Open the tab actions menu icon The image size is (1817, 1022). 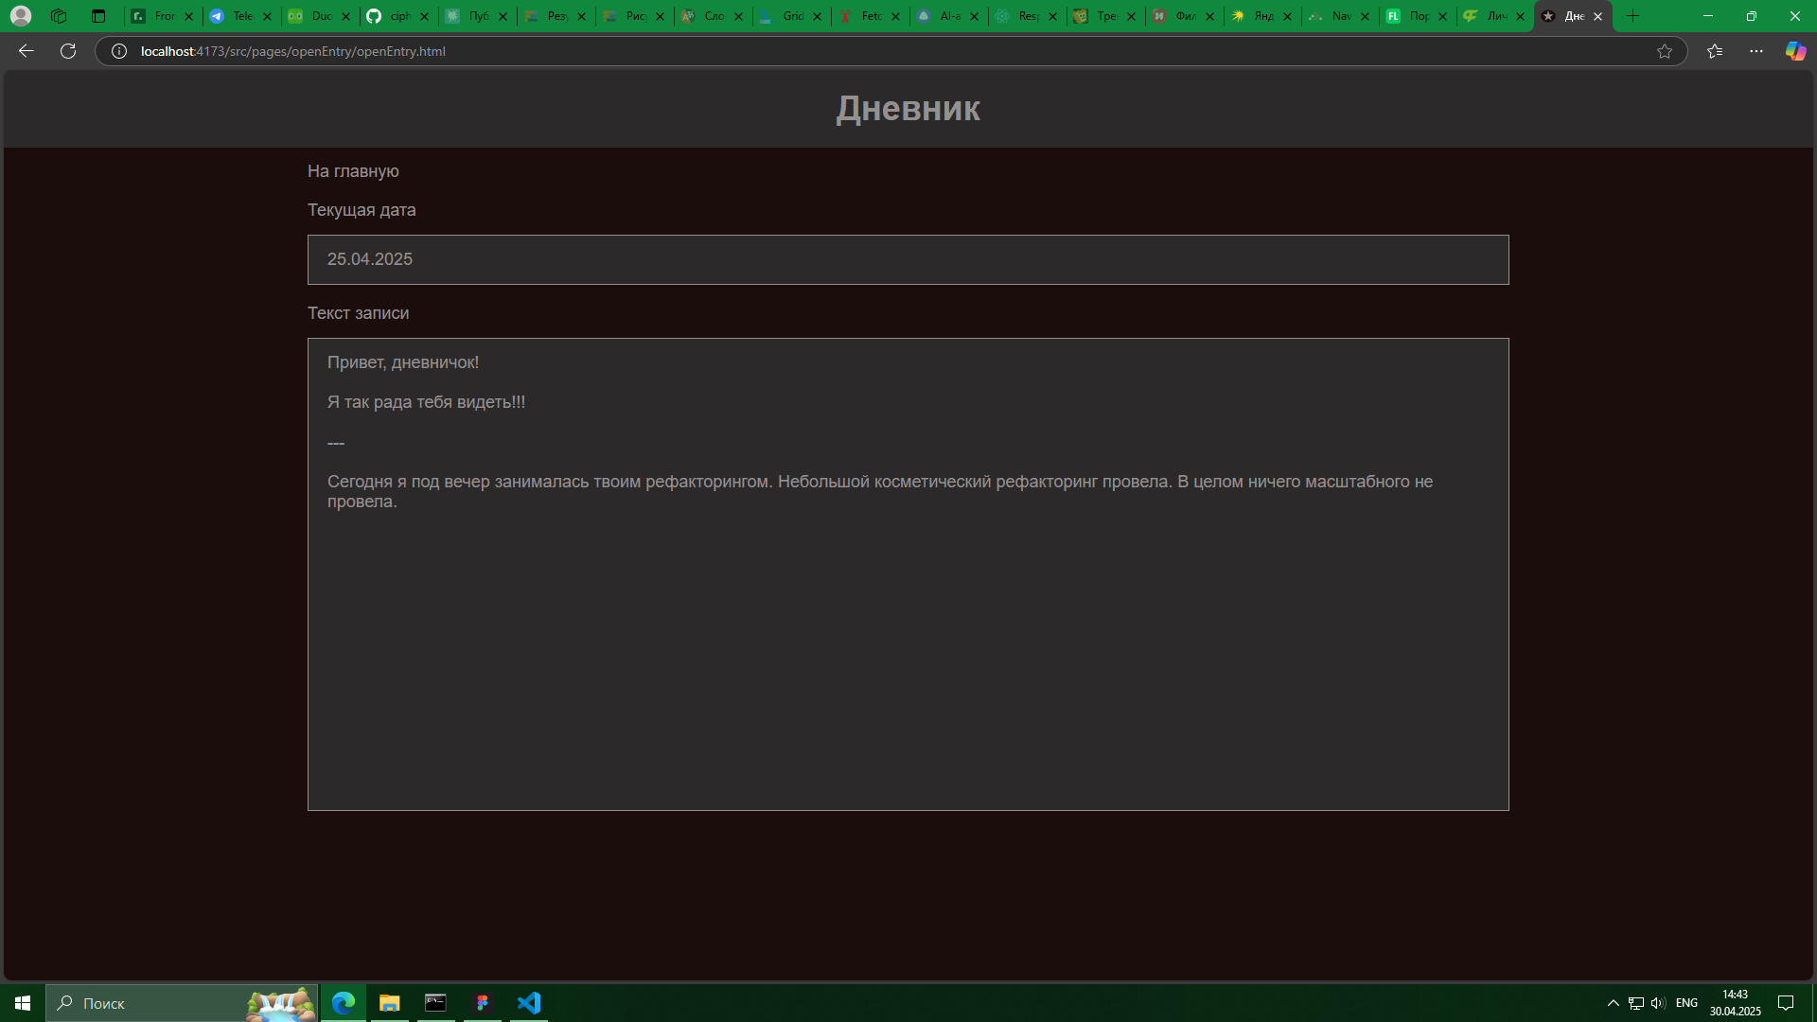coord(98,16)
